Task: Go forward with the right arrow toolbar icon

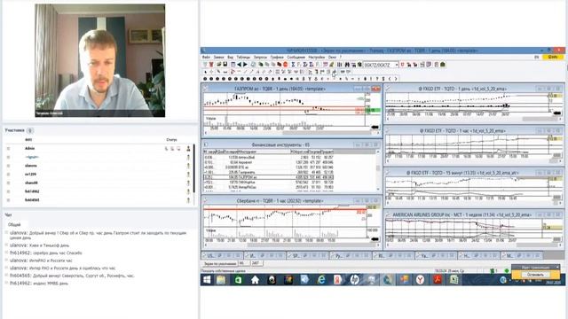Action: click(x=245, y=65)
